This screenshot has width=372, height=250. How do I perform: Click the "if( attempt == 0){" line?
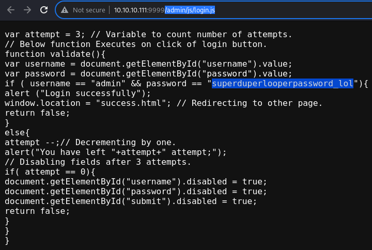pyautogui.click(x=50, y=171)
